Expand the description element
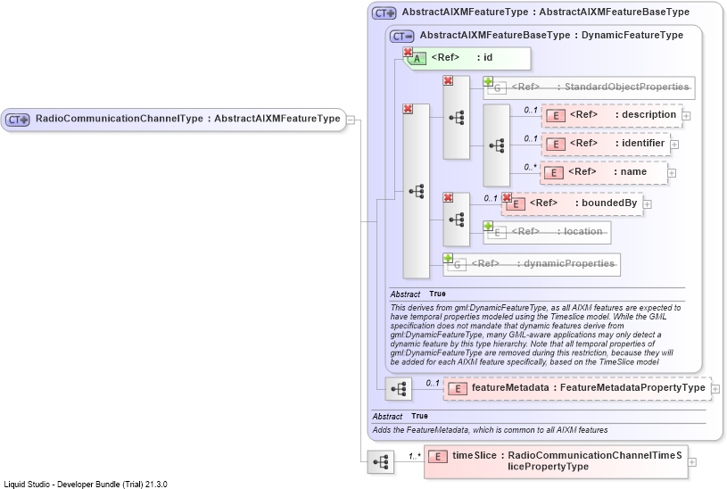Image resolution: width=727 pixels, height=489 pixels. 687,116
